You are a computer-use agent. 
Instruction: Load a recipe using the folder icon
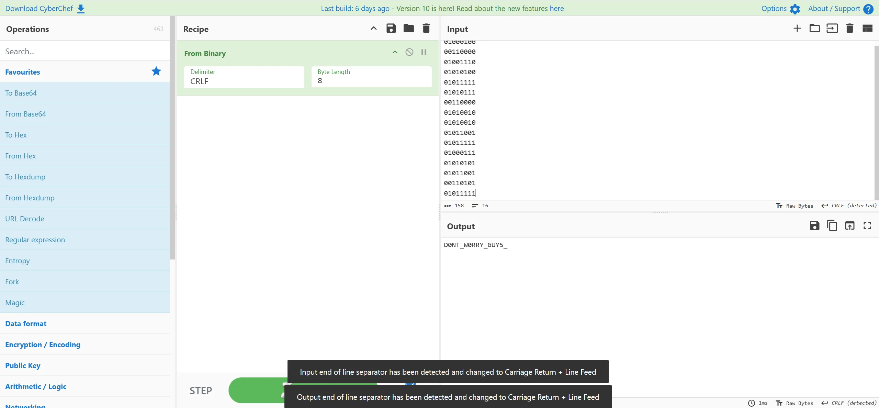[x=408, y=29]
